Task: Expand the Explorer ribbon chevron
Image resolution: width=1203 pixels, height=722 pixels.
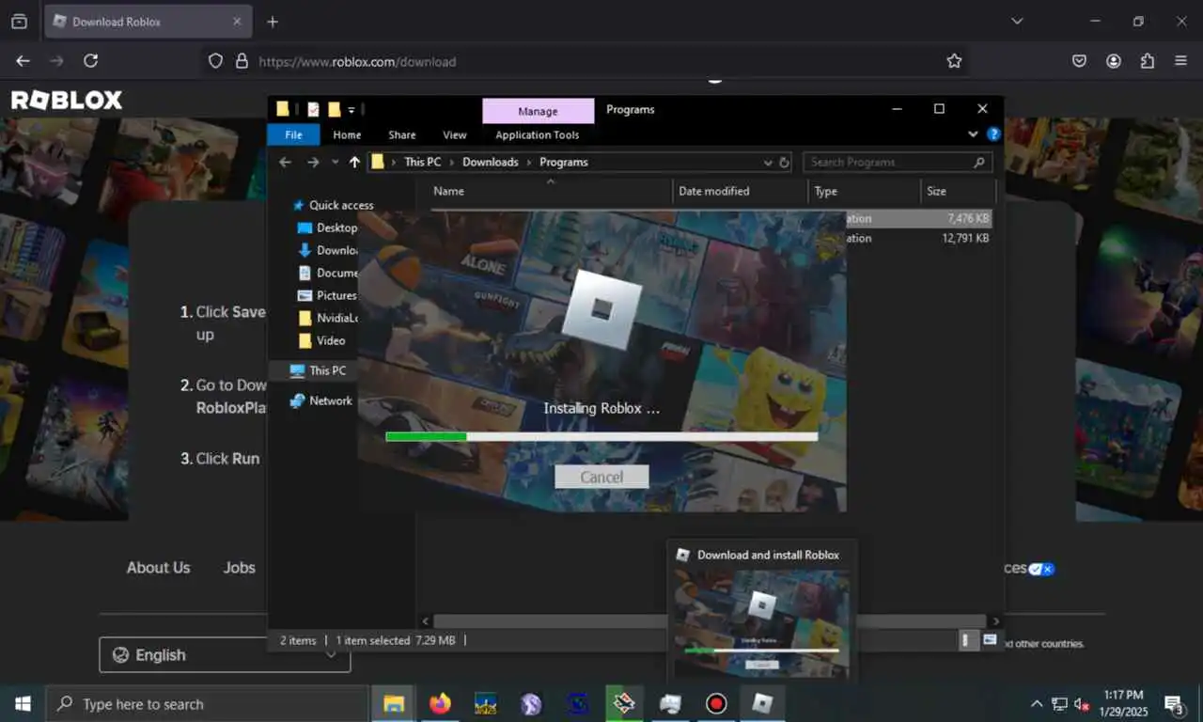Action: [x=973, y=134]
